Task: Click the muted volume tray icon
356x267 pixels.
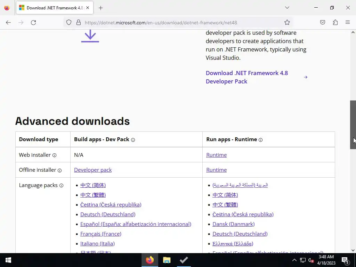Action: pyautogui.click(x=311, y=260)
